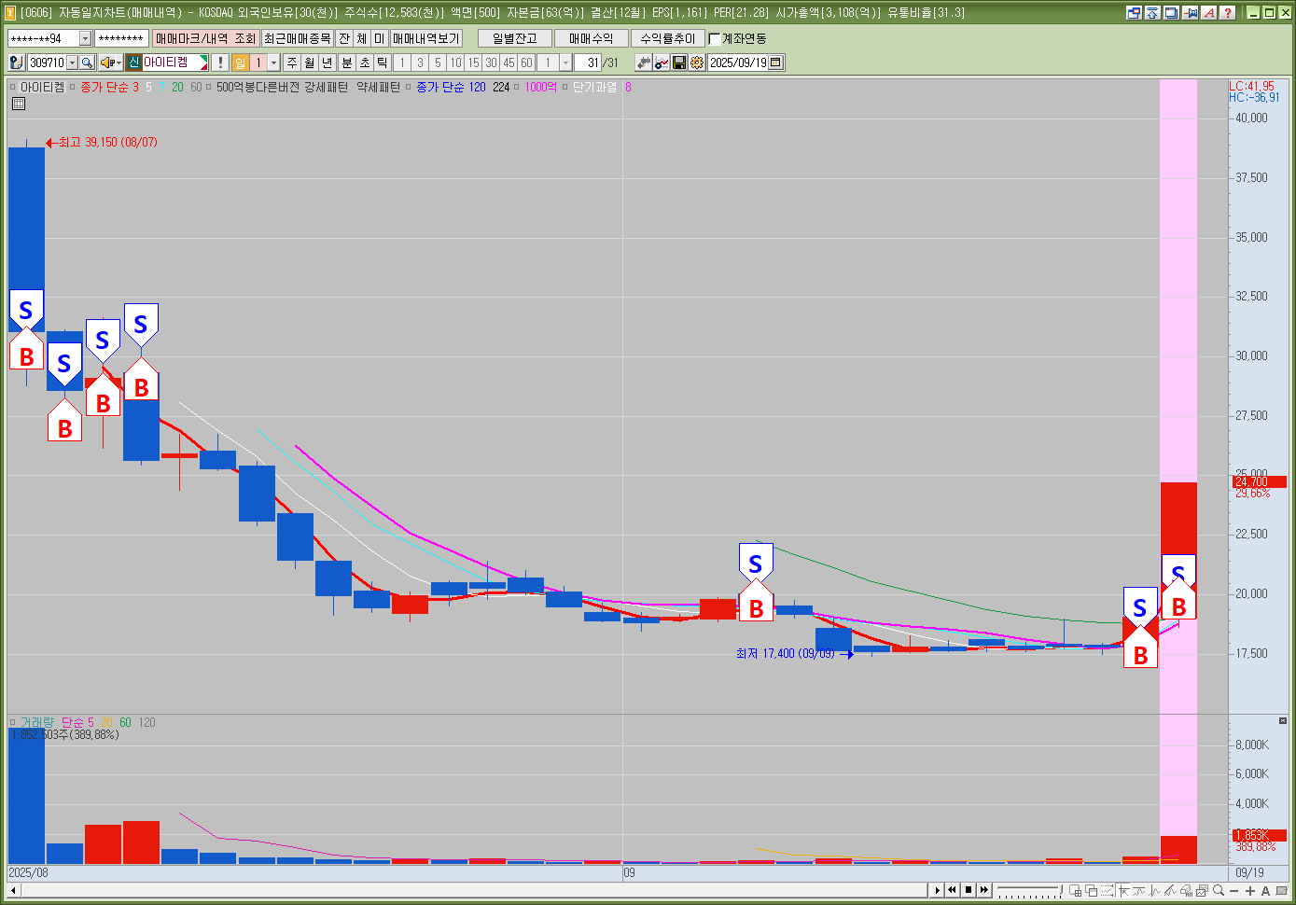Expand the speaker alert dropdown arrow
The width and height of the screenshot is (1296, 905).
(x=119, y=63)
